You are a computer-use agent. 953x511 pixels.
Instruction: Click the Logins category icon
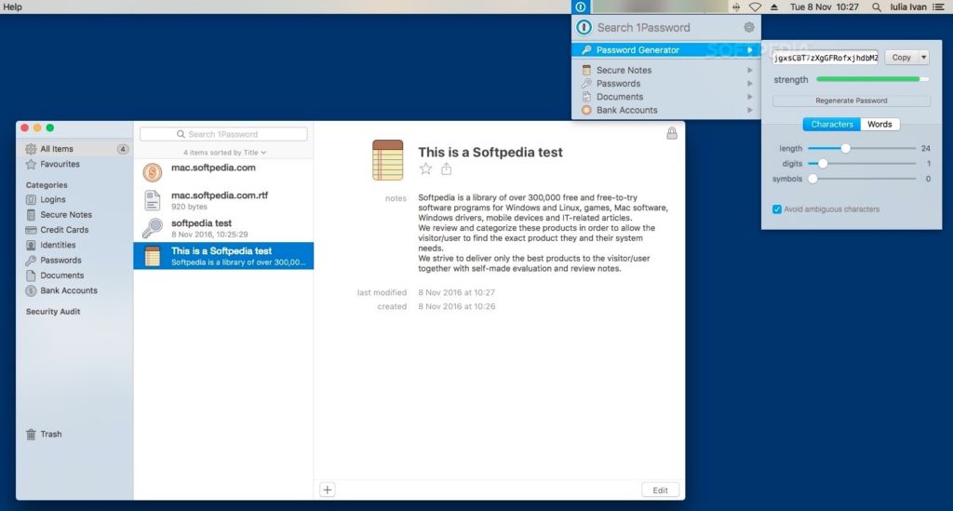coord(31,199)
